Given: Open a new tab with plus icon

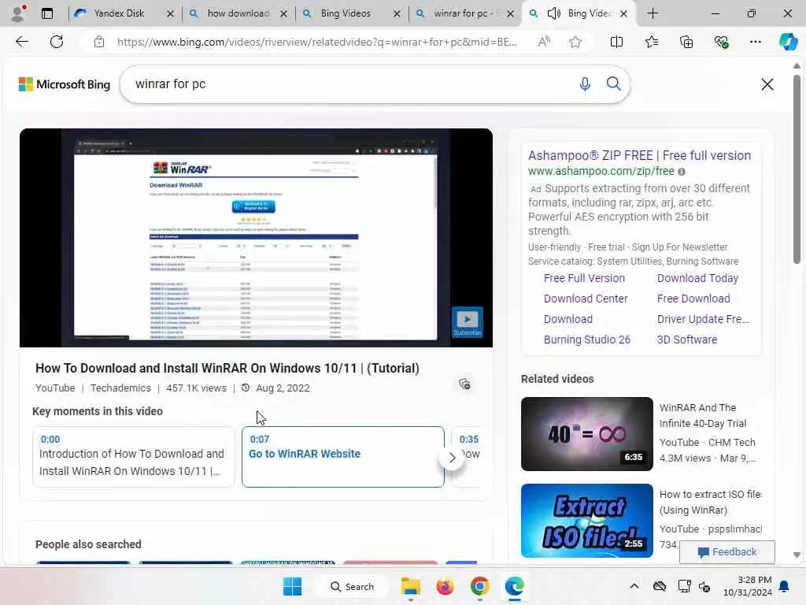Looking at the screenshot, I should (x=653, y=13).
